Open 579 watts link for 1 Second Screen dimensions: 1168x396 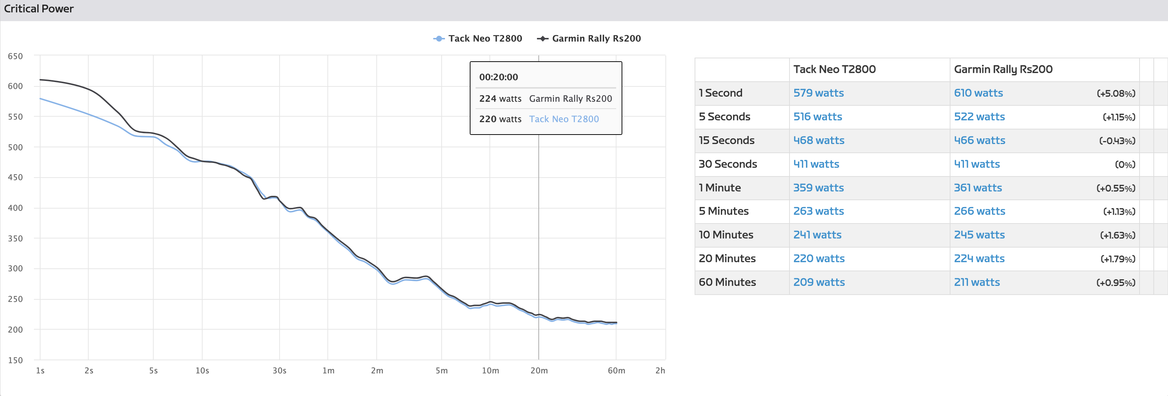[818, 93]
